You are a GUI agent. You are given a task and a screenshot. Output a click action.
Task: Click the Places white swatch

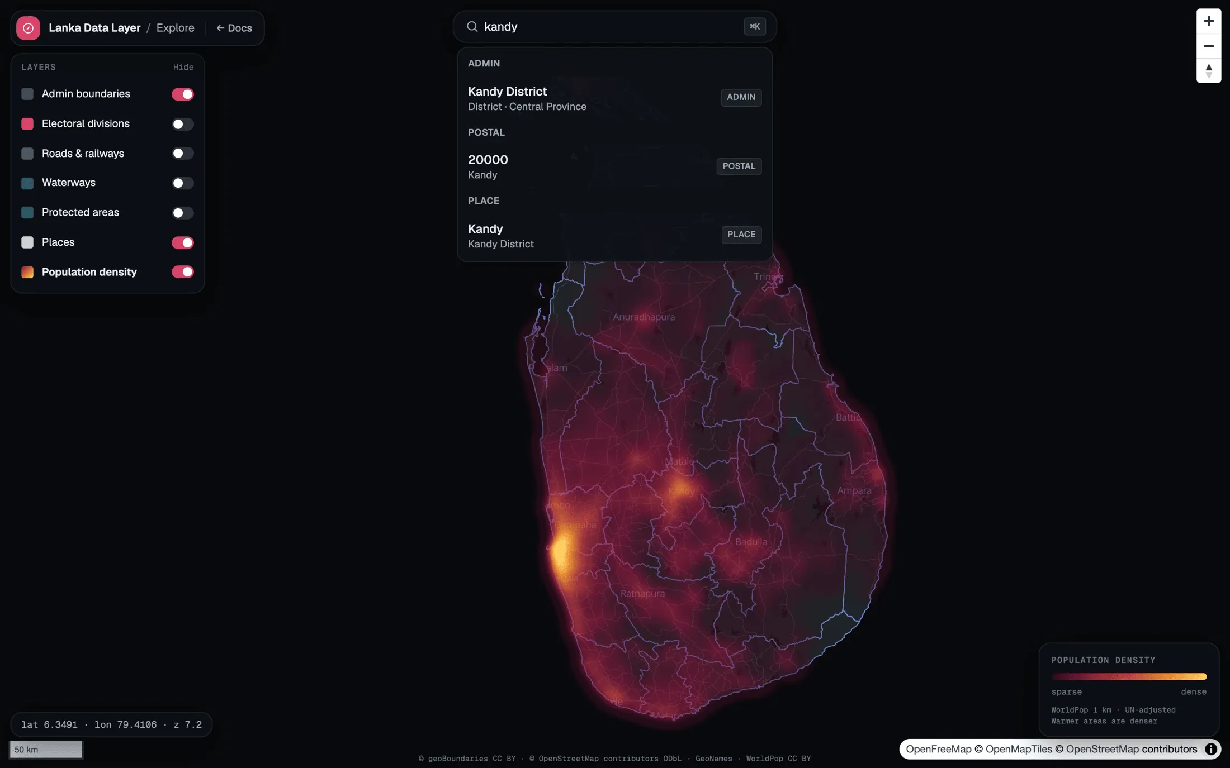click(x=27, y=242)
